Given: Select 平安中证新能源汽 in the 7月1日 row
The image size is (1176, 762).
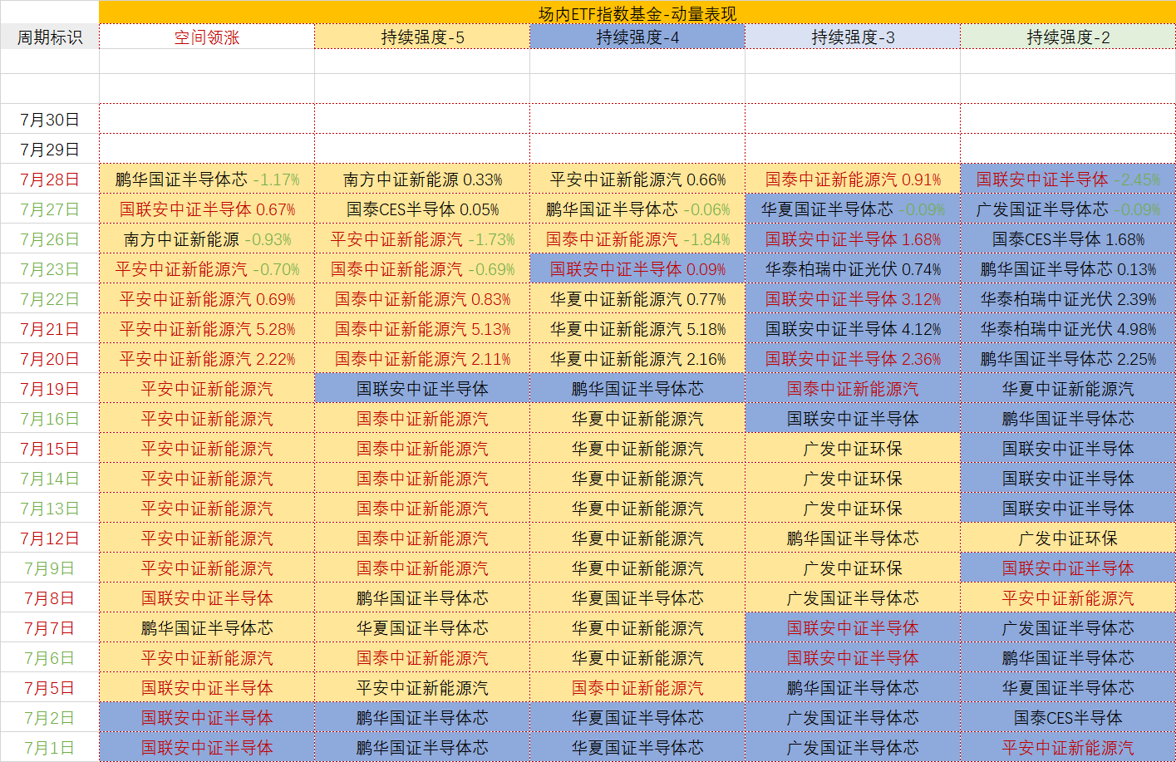Looking at the screenshot, I should [1068, 748].
